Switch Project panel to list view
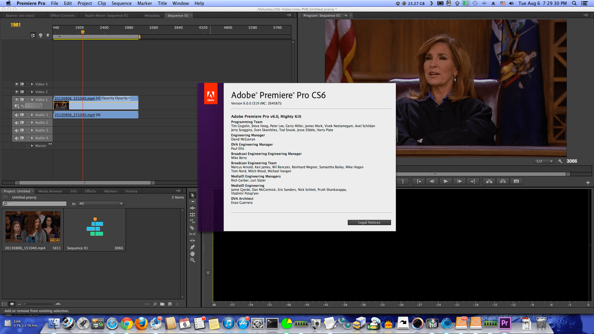Viewport: 594px width, 334px height. [x=4, y=304]
